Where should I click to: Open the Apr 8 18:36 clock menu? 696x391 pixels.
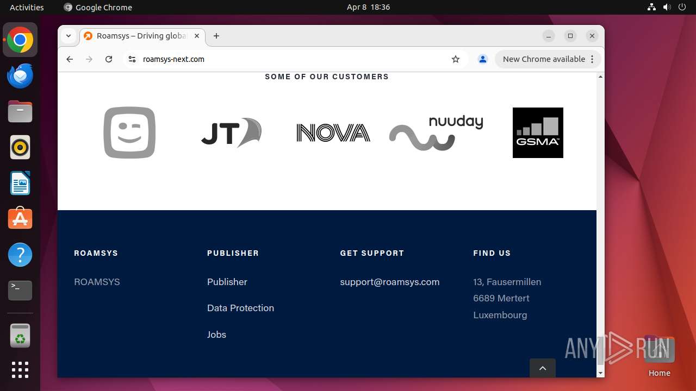(368, 7)
